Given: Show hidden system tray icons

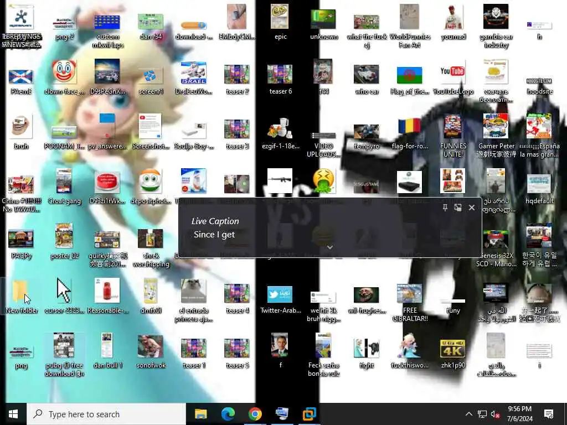Looking at the screenshot, I should 468,414.
